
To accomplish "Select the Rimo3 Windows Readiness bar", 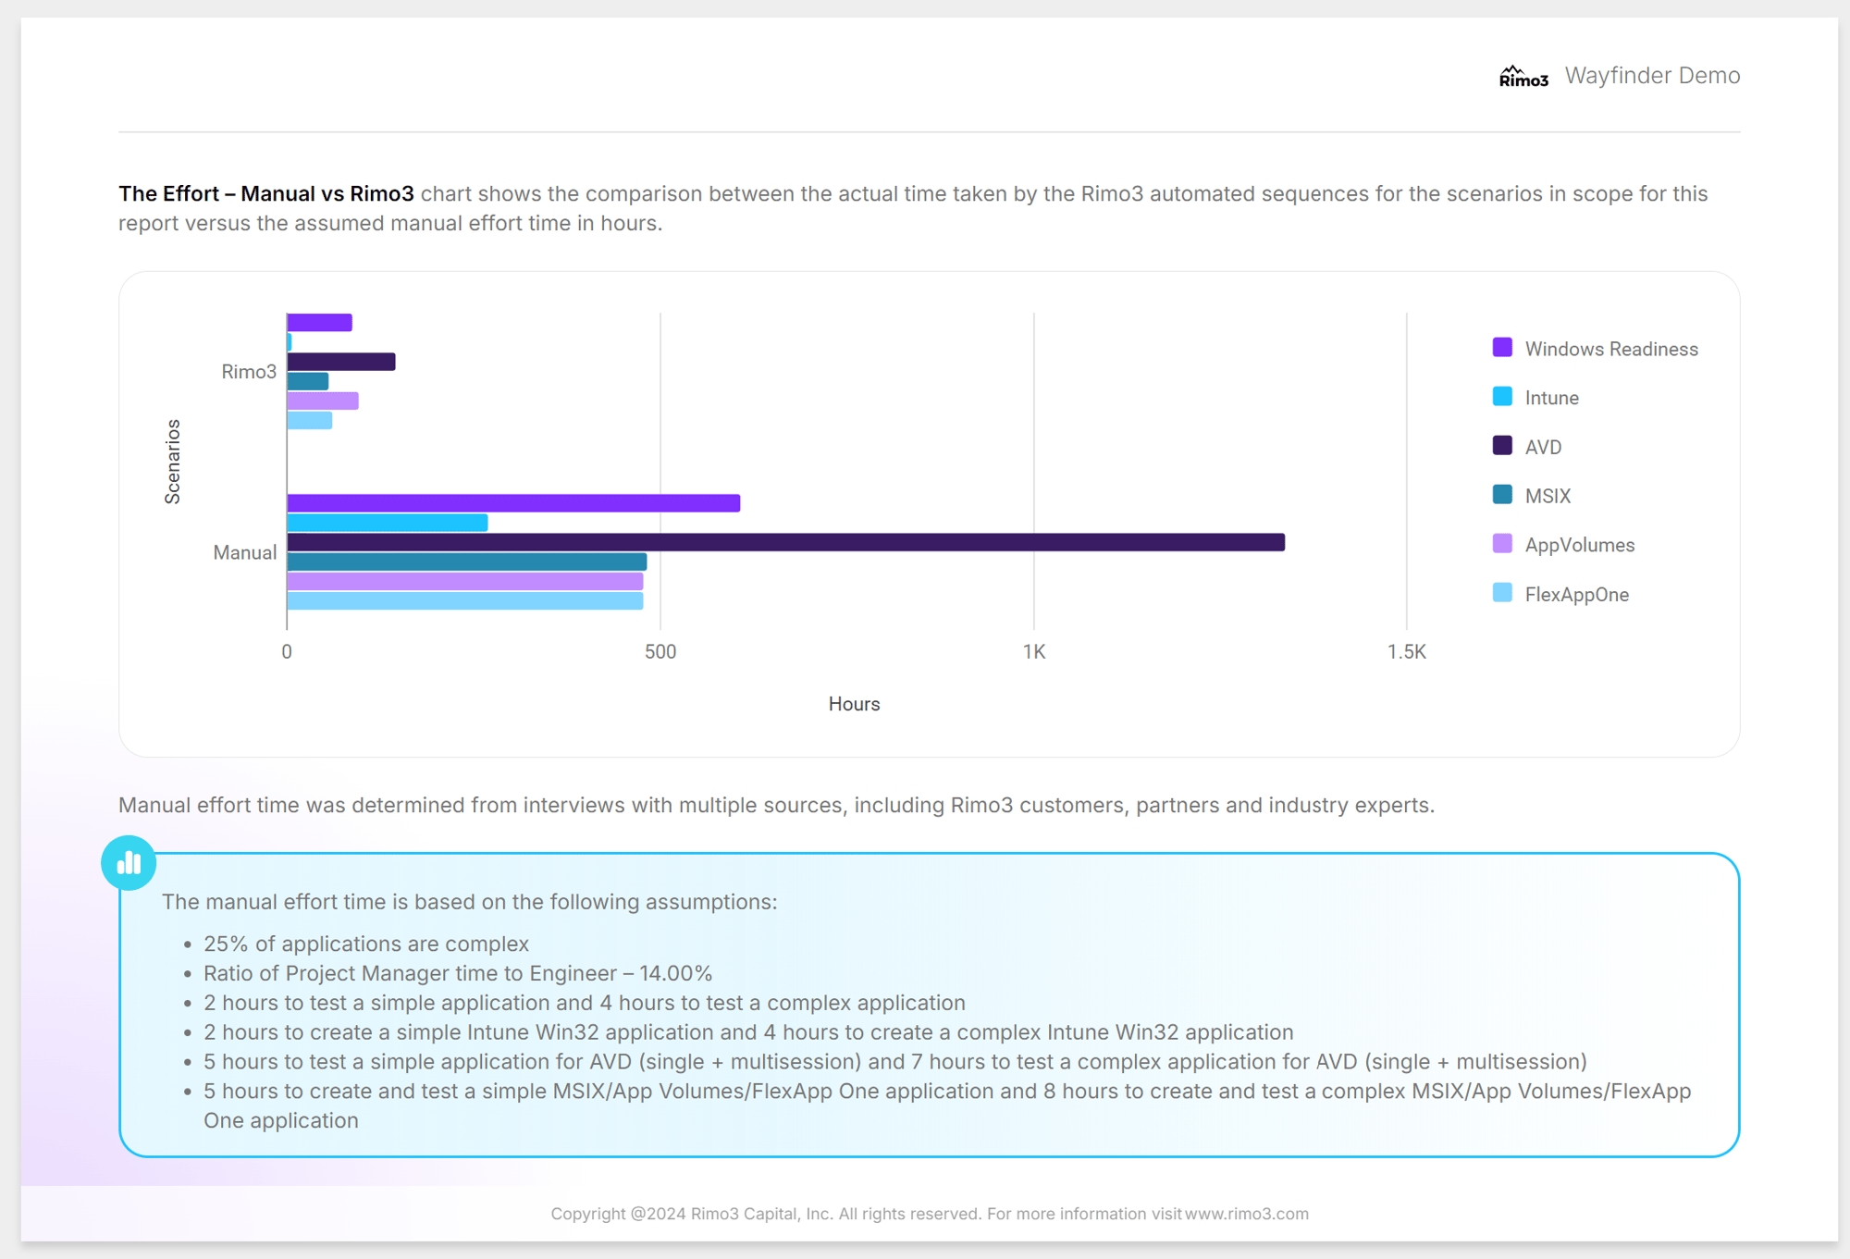I will pos(319,323).
